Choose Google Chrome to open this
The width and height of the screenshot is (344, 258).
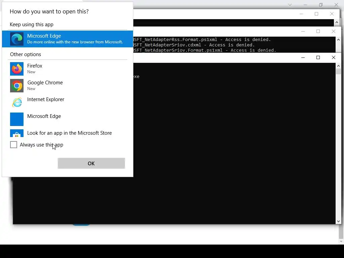click(67, 86)
